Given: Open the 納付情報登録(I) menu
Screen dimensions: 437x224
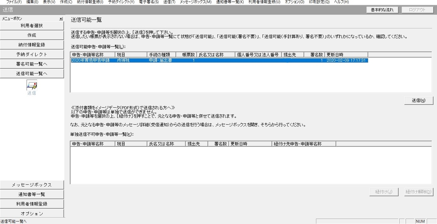Looking at the screenshot, I should point(90,2).
